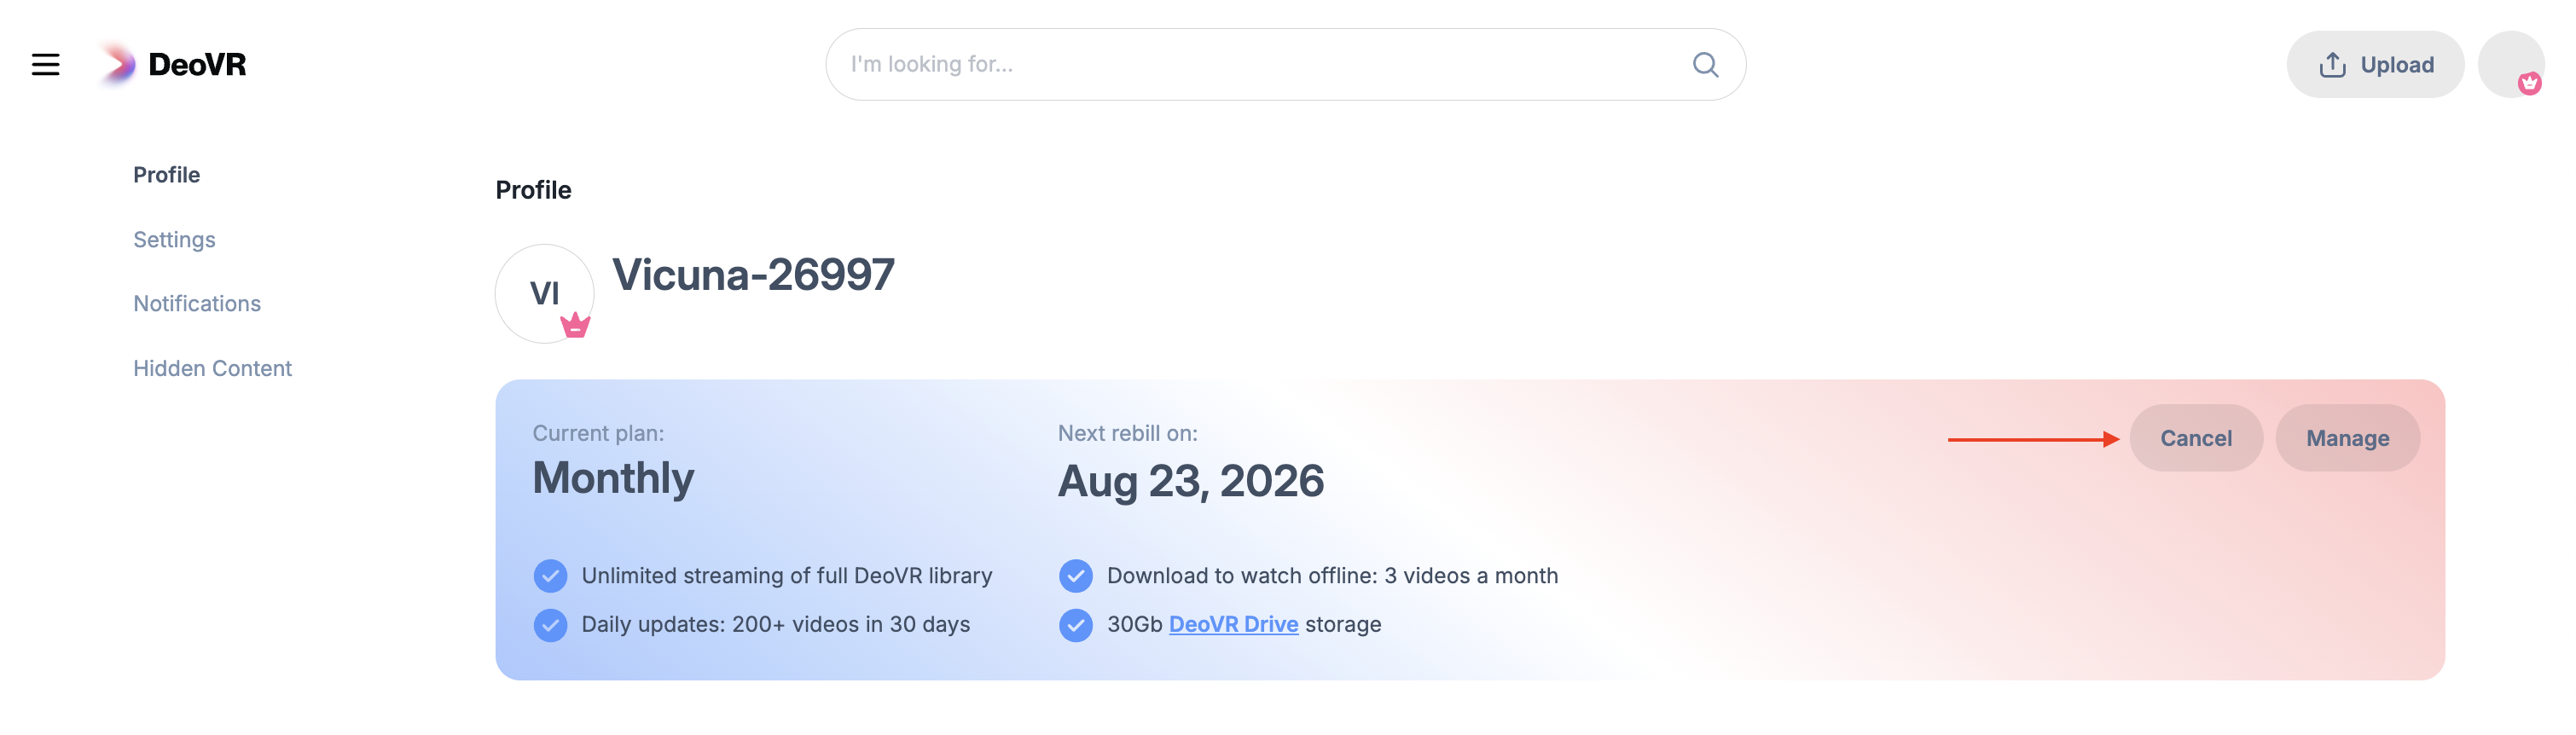Cancel the Monthly subscription
The height and width of the screenshot is (735, 2576).
(x=2196, y=439)
